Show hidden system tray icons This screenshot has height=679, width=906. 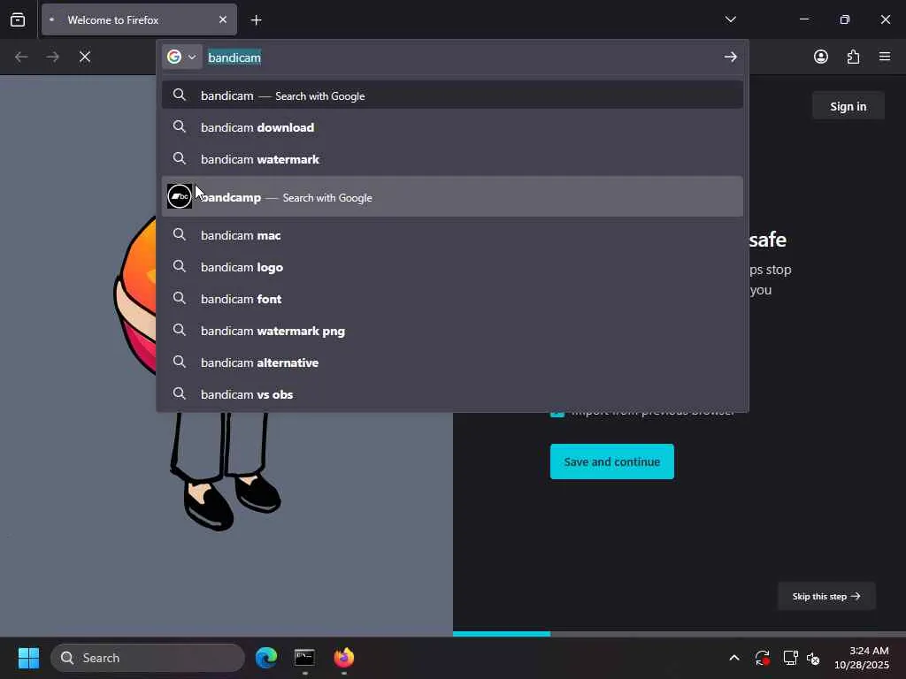click(733, 658)
